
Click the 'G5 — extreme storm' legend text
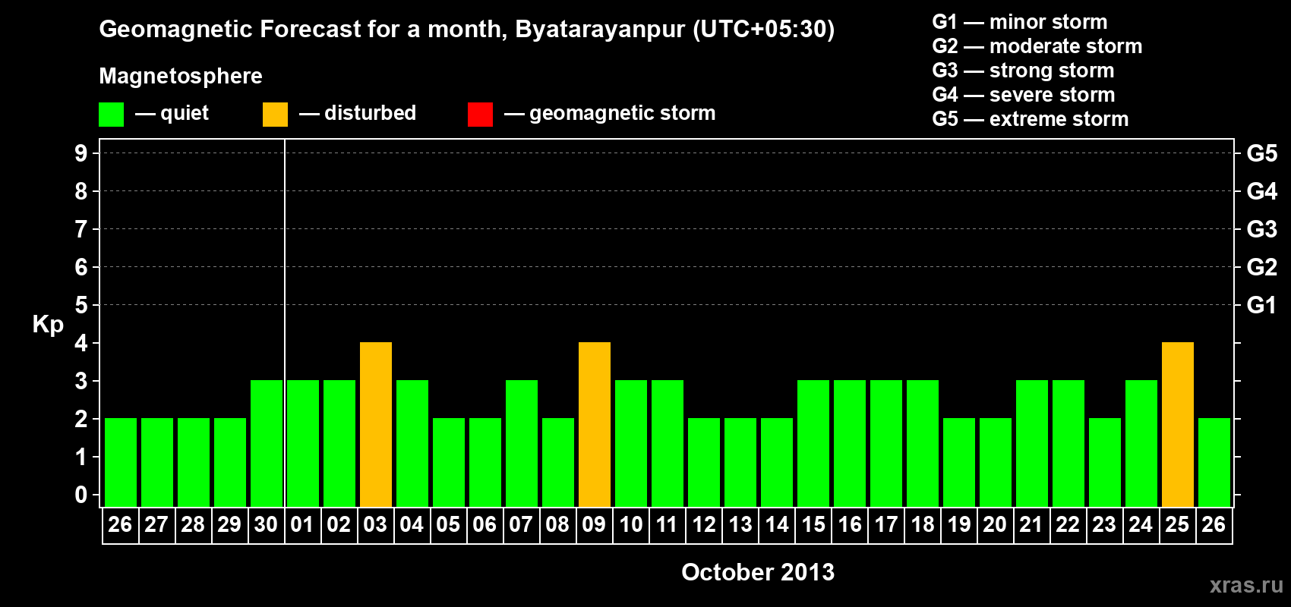coord(1031,119)
